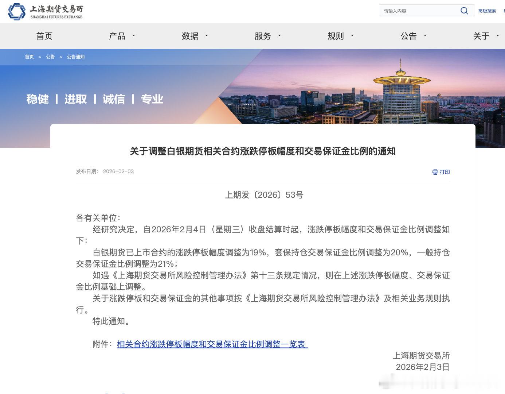
Task: Click the 公告 menu item in navbar
Action: (x=408, y=36)
